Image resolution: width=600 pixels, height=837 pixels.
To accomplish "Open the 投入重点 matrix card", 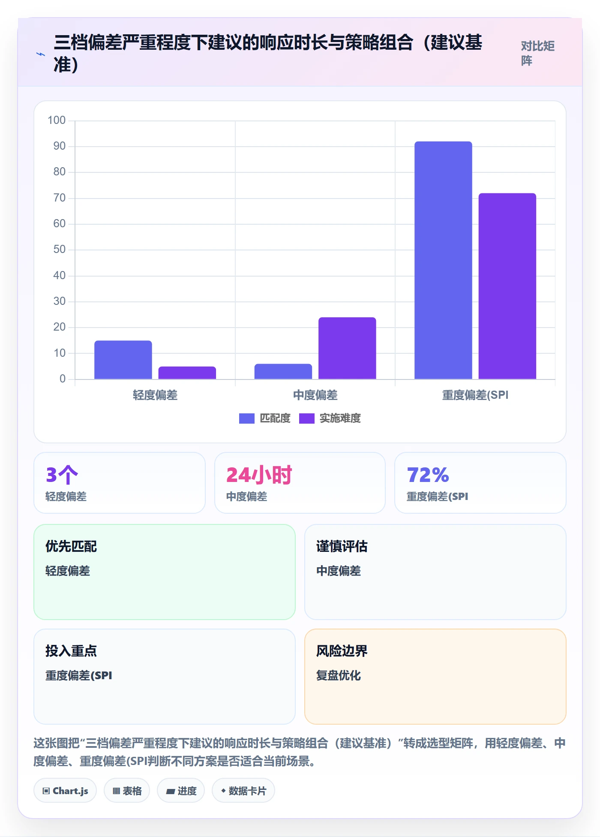I will tap(165, 677).
